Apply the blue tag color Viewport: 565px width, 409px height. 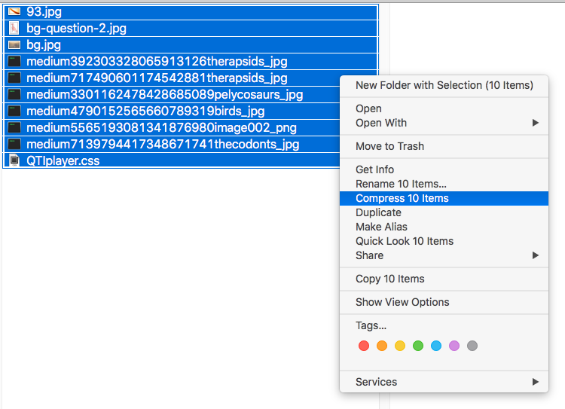click(436, 346)
